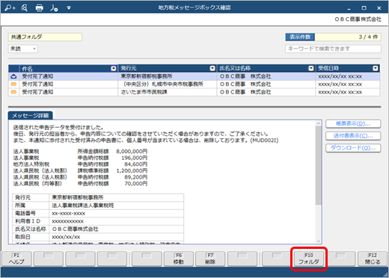Image resolution: width=389 pixels, height=278 pixels.
Task: Open the 氏名又は名称 column filter dropdown
Action: [x=311, y=68]
